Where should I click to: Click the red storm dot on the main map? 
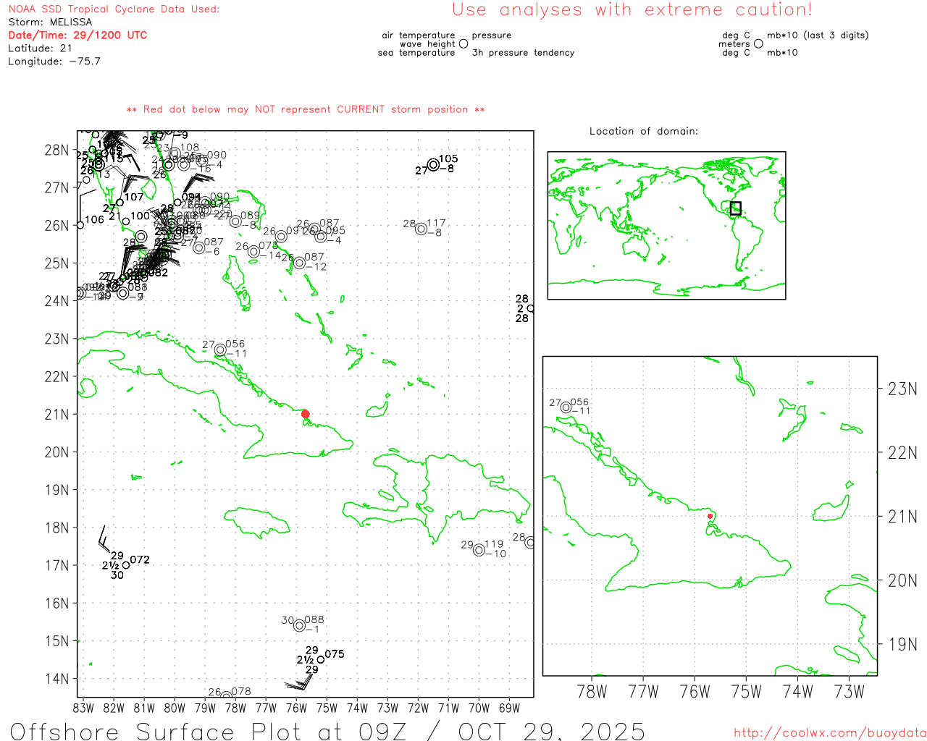(x=305, y=414)
